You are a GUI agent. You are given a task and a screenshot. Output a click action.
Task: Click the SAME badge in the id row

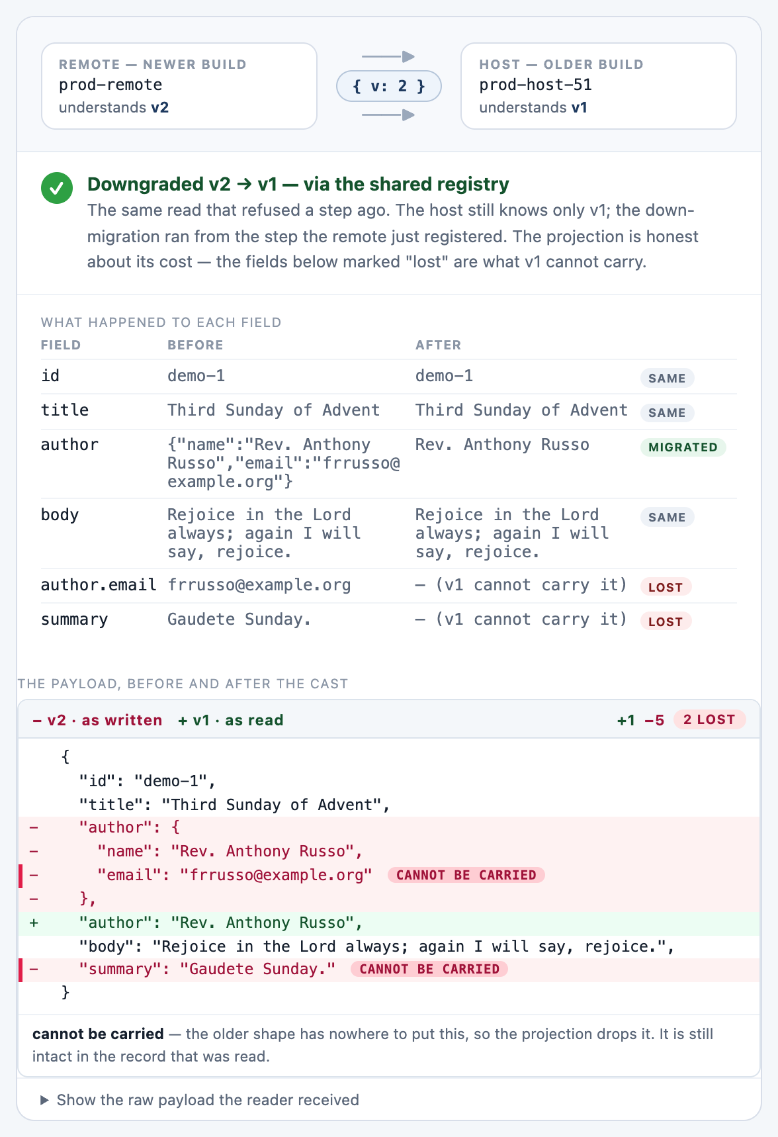click(667, 379)
